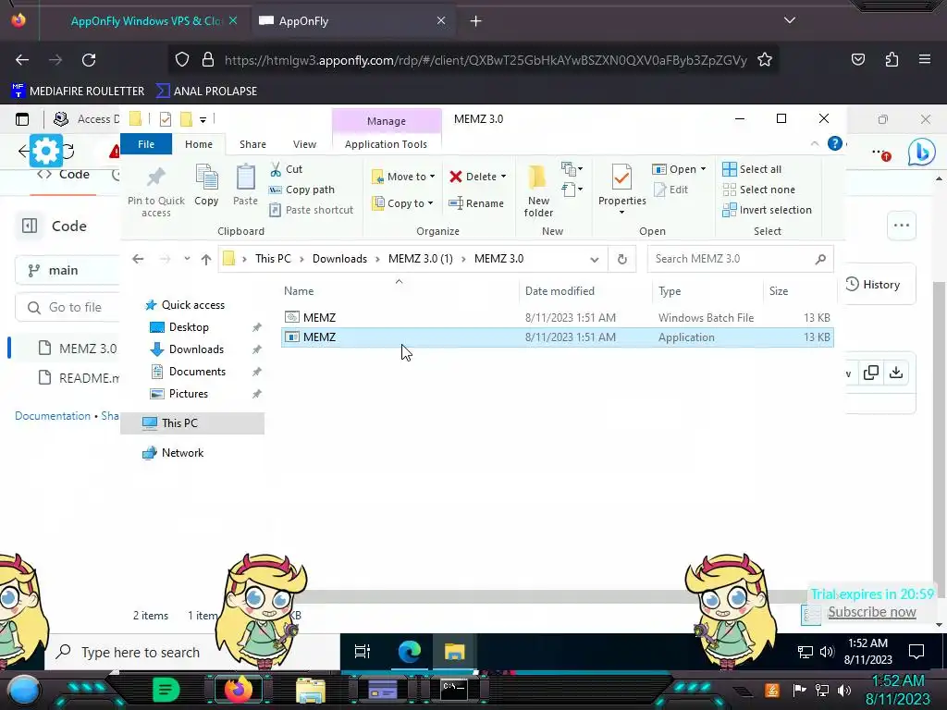947x710 pixels.
Task: Go back in File Explorer
Action: [x=139, y=259]
